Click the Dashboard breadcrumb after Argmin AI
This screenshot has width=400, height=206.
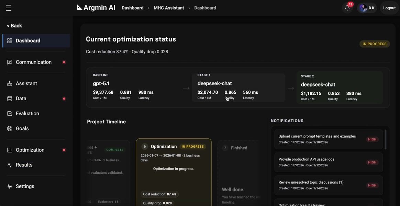(132, 8)
